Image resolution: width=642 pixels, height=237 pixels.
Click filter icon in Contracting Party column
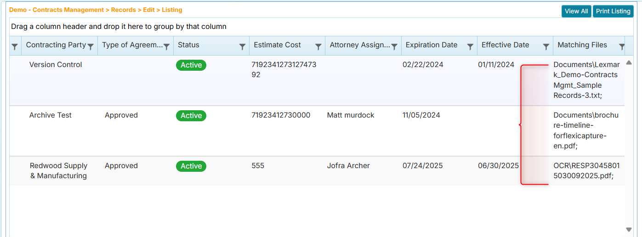(x=91, y=46)
